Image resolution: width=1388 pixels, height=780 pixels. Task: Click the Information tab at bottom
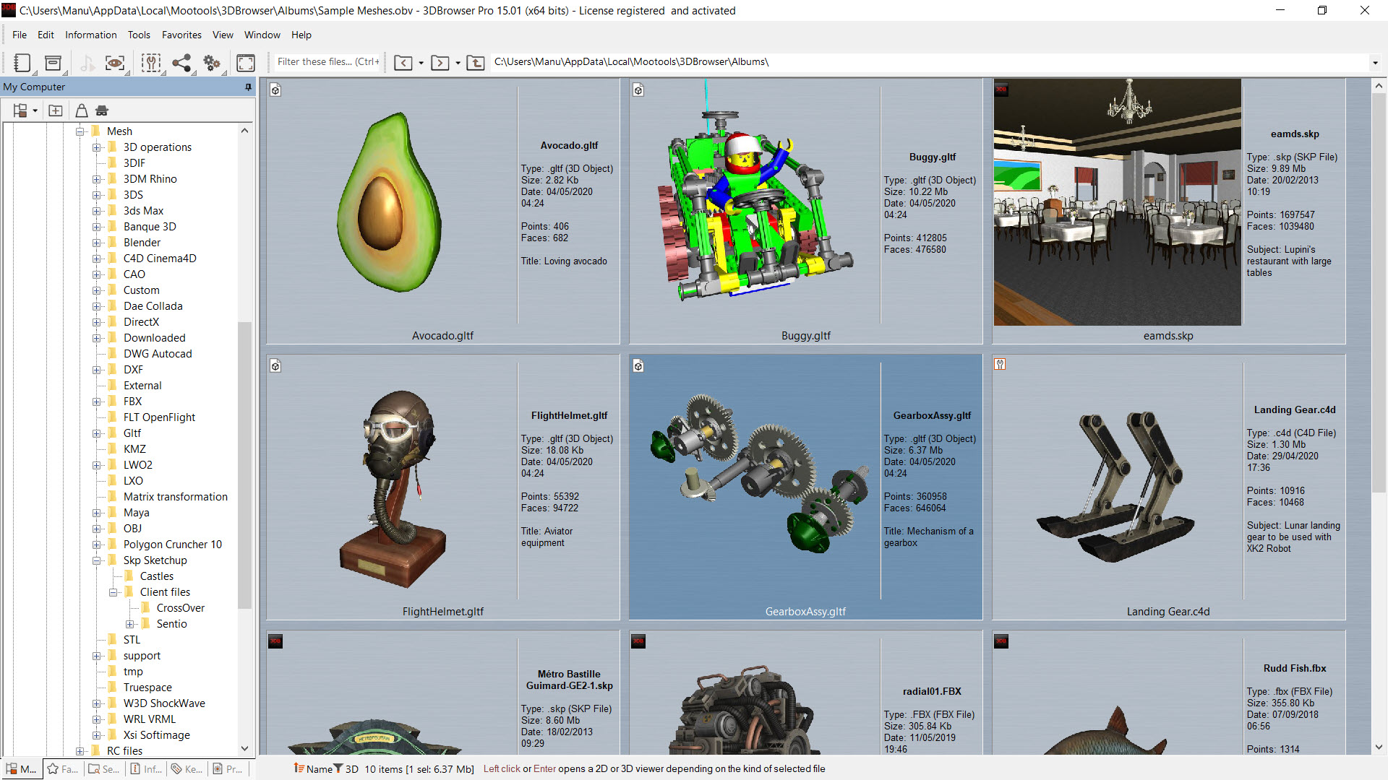[147, 768]
